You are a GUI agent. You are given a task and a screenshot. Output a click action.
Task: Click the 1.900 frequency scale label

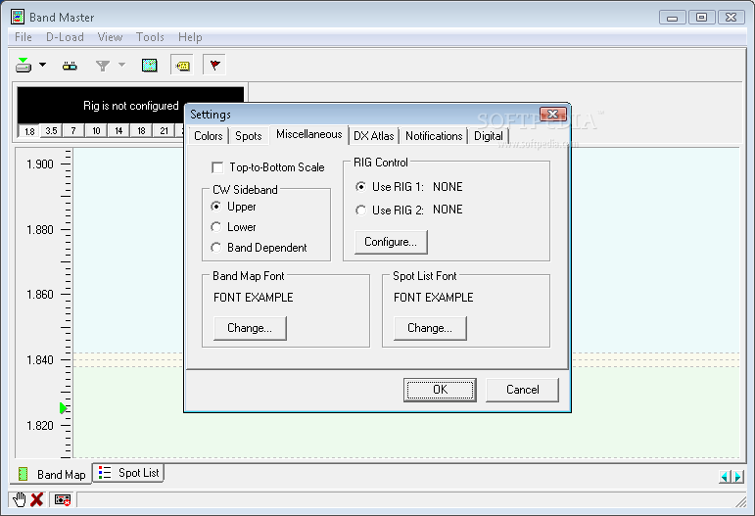(x=40, y=164)
